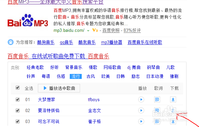The height and width of the screenshot is (127, 199).
Task: Open the 酷我音乐 recommendation link
Action: pos(87,42)
